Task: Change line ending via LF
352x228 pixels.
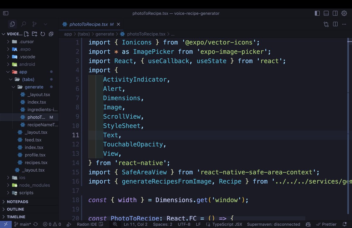Action: coord(198,224)
